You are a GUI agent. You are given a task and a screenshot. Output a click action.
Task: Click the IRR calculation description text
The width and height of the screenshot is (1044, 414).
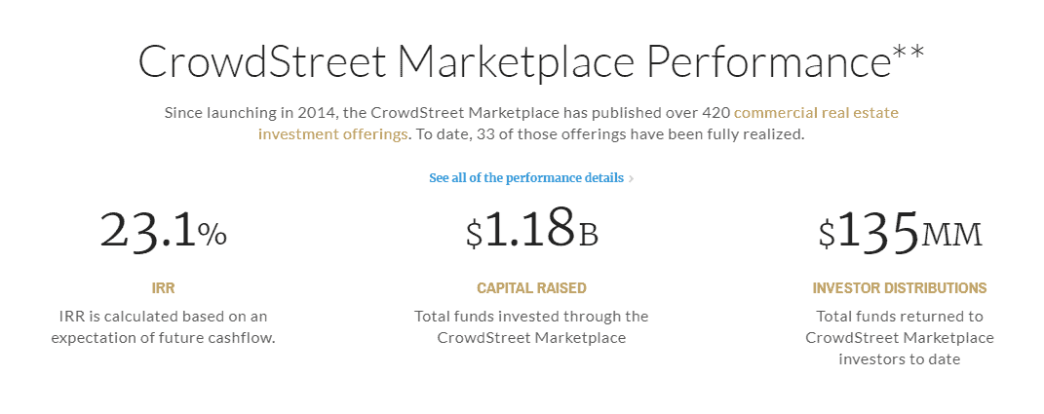(x=163, y=326)
